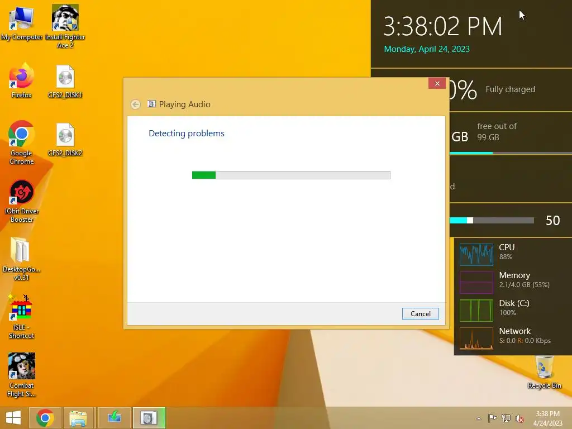
Task: Click the Action Center flag tray icon
Action: pyautogui.click(x=492, y=418)
